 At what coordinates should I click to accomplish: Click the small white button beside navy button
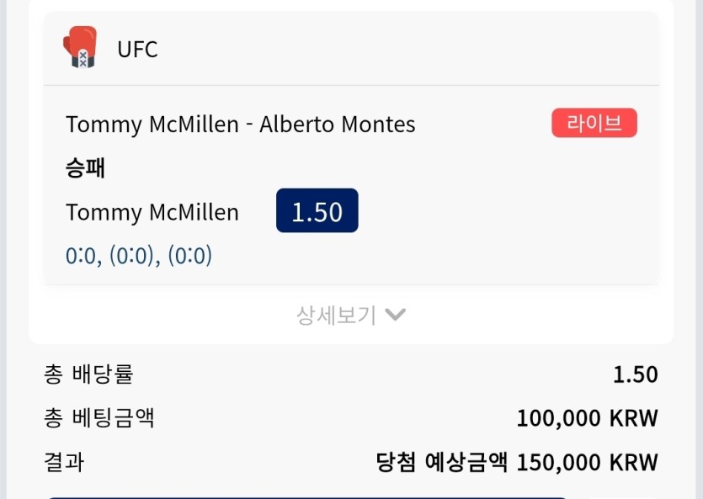(623, 497)
